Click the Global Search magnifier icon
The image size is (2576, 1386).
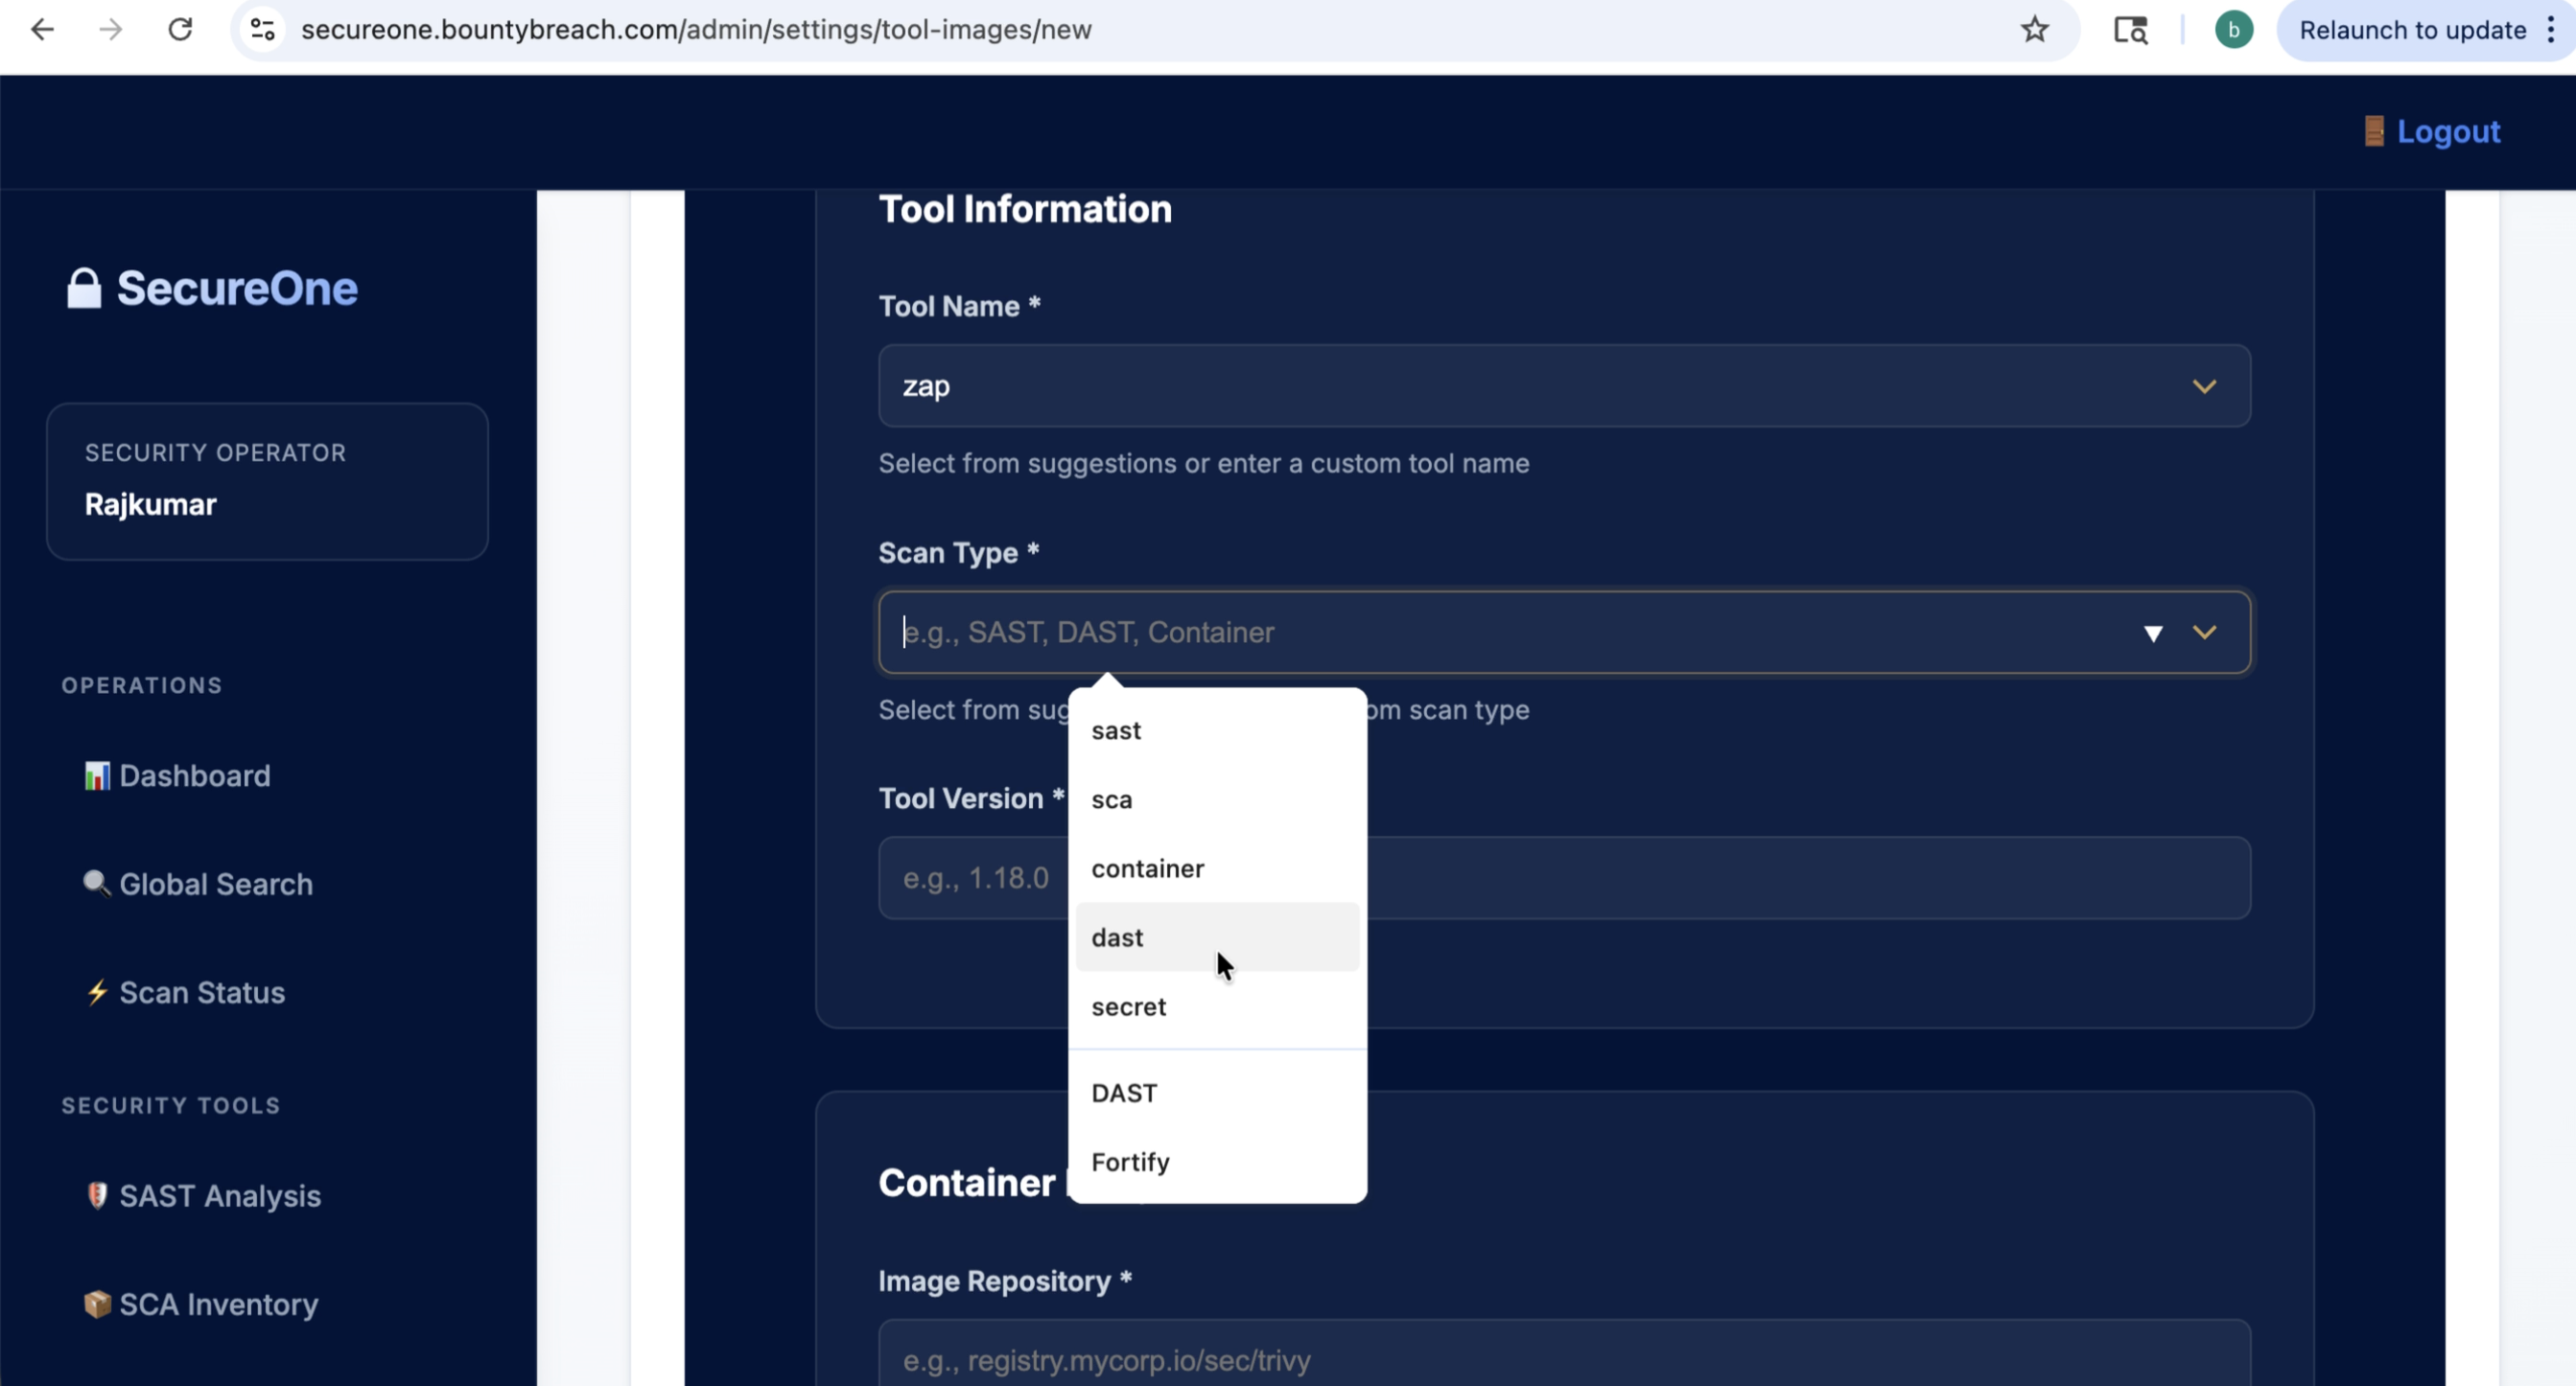click(97, 884)
